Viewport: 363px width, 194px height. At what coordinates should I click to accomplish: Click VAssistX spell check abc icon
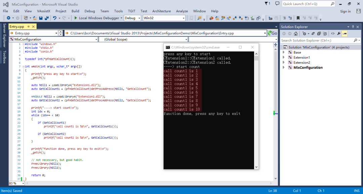click(x=252, y=18)
